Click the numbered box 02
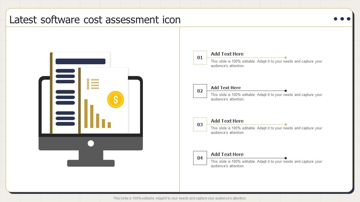The height and width of the screenshot is (202, 360). (x=200, y=91)
